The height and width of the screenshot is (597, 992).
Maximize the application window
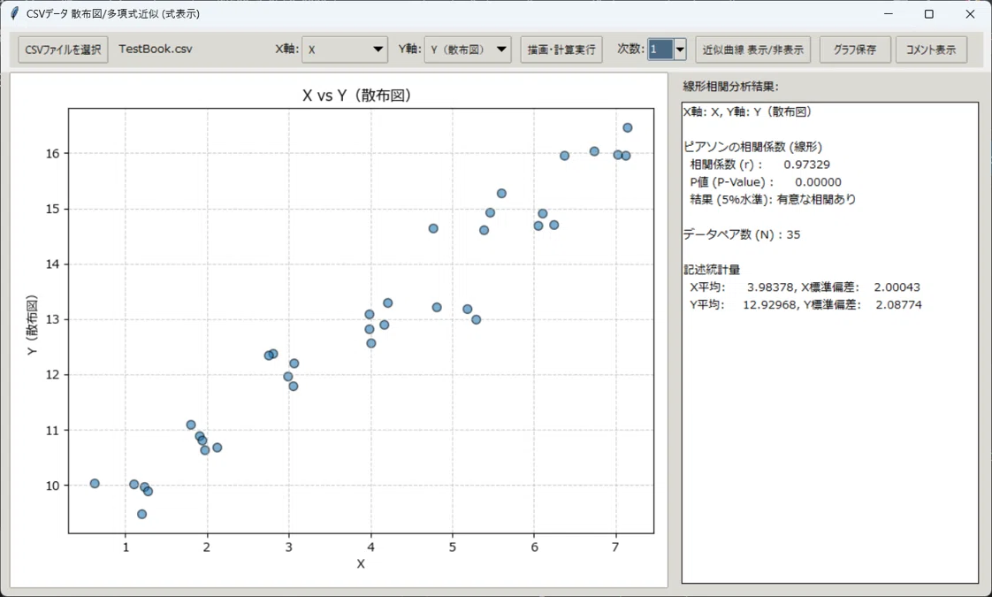click(928, 14)
